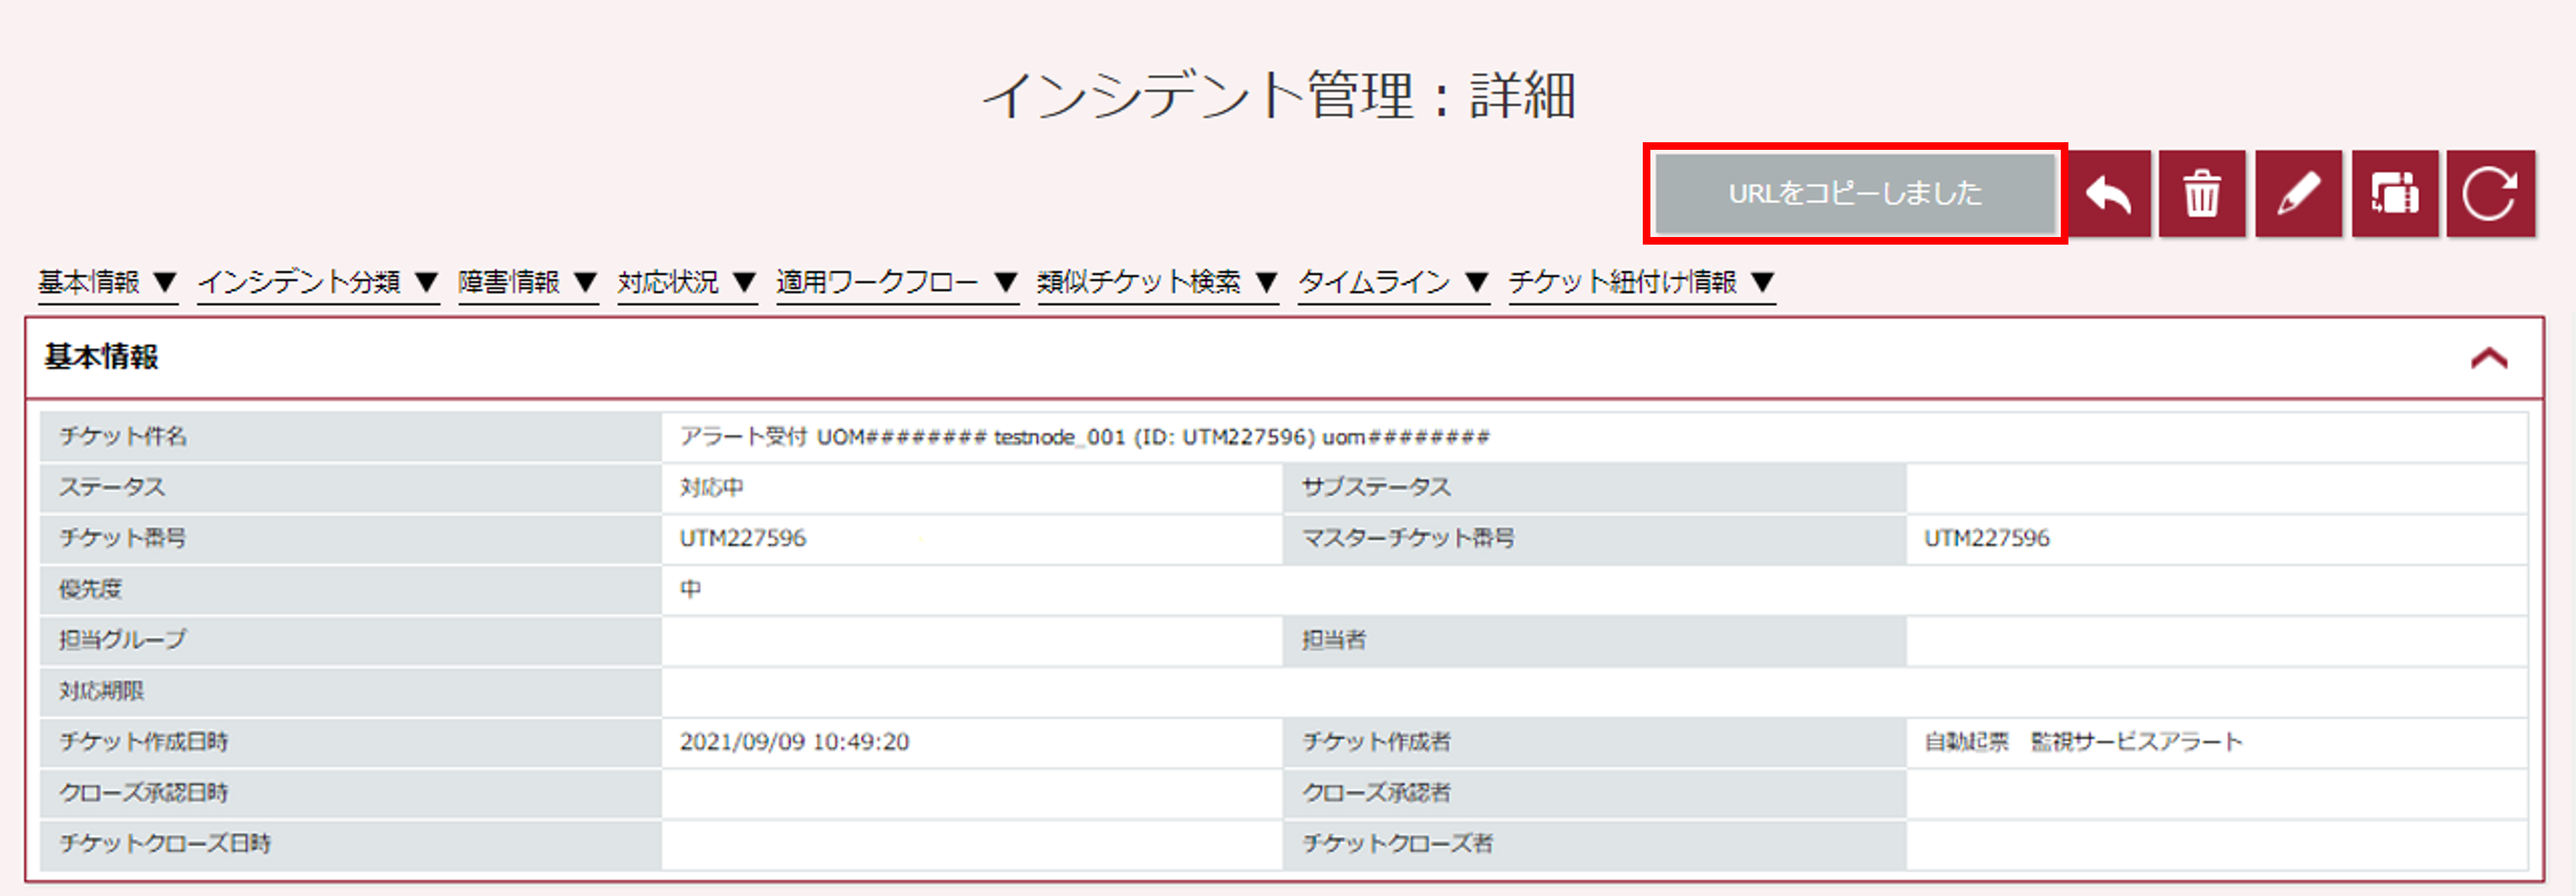
Task: Click the チケットクローズ者 label cell
Action: click(1594, 845)
